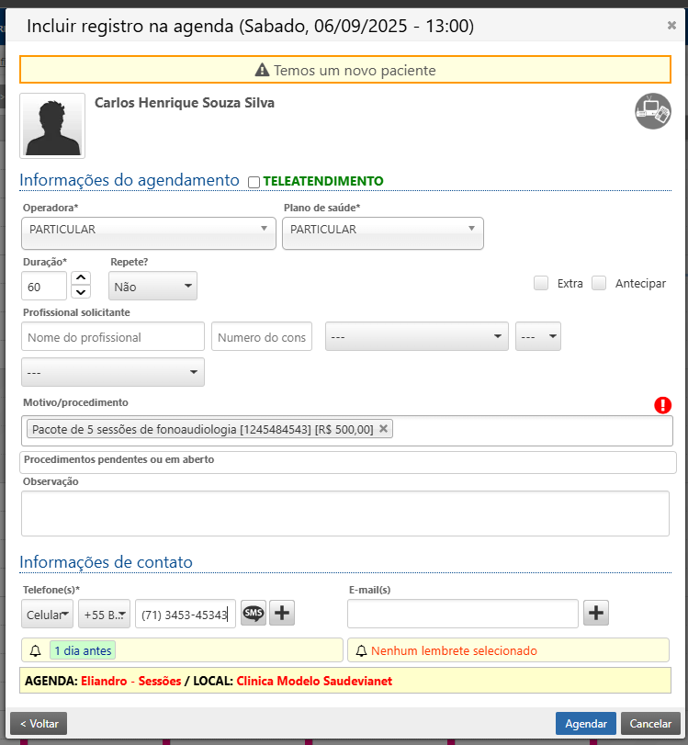Close the agenda dialog with X
This screenshot has height=745, width=688.
click(x=671, y=25)
